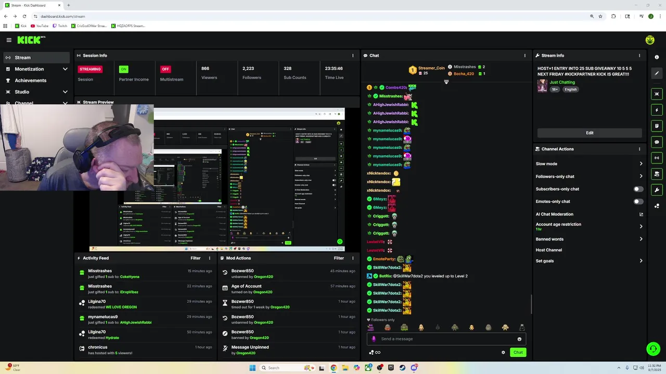Toggle the broadcast signal widget icon in sidebar
666x374 pixels.
point(657,158)
